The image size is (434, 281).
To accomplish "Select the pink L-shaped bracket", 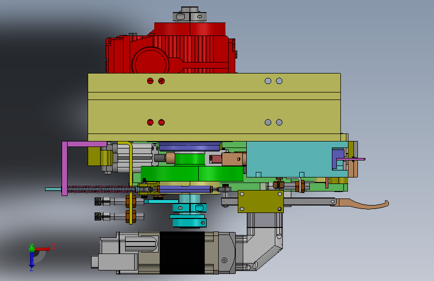I will tap(65, 168).
